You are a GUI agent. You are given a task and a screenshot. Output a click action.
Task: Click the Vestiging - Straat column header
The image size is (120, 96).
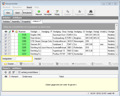60,32
